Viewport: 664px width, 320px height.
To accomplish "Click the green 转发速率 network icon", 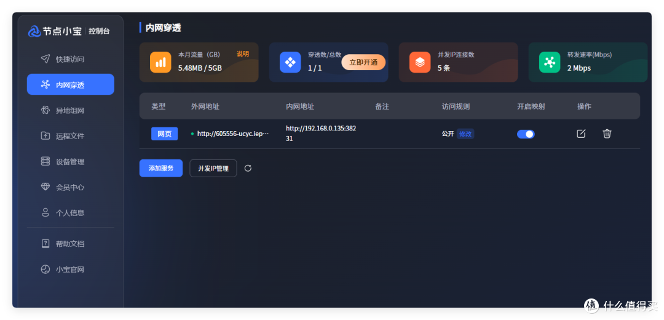I will (x=549, y=62).
